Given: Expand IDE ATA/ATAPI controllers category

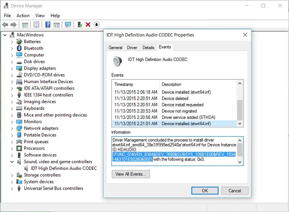Looking at the screenshot, I should pyautogui.click(x=12, y=88).
